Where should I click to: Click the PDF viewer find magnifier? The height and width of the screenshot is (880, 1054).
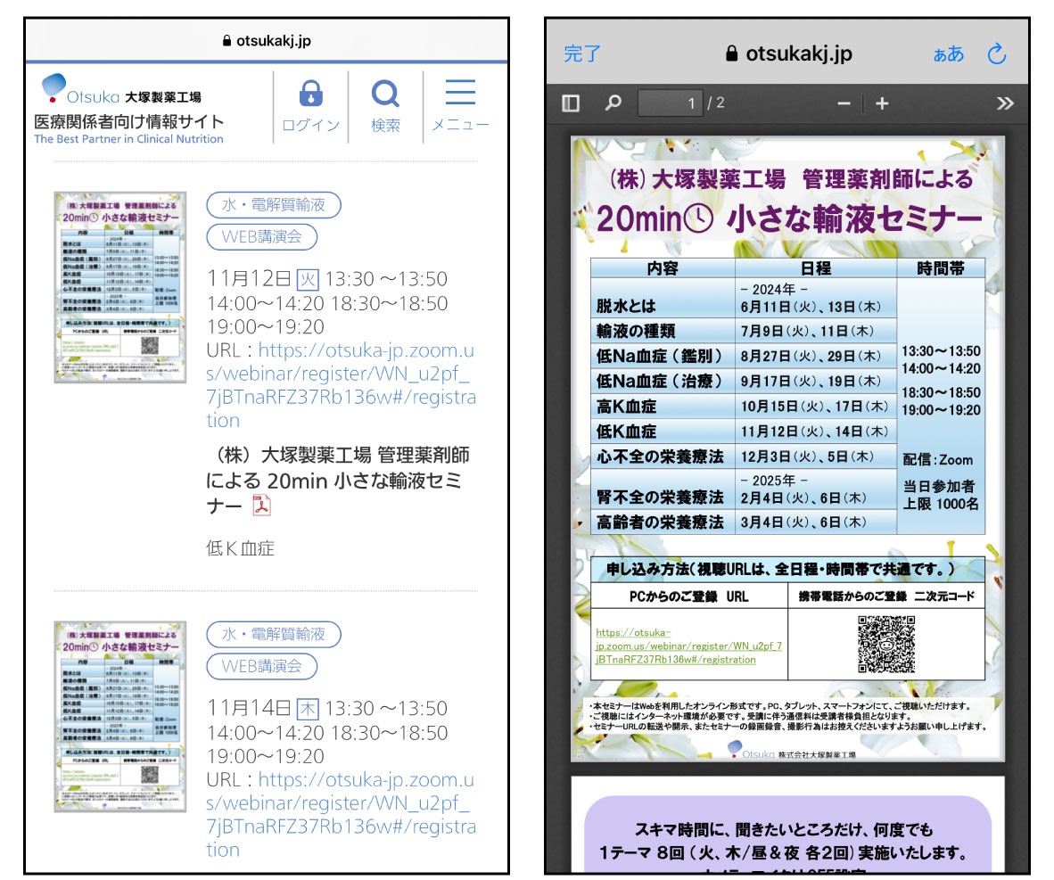point(613,103)
